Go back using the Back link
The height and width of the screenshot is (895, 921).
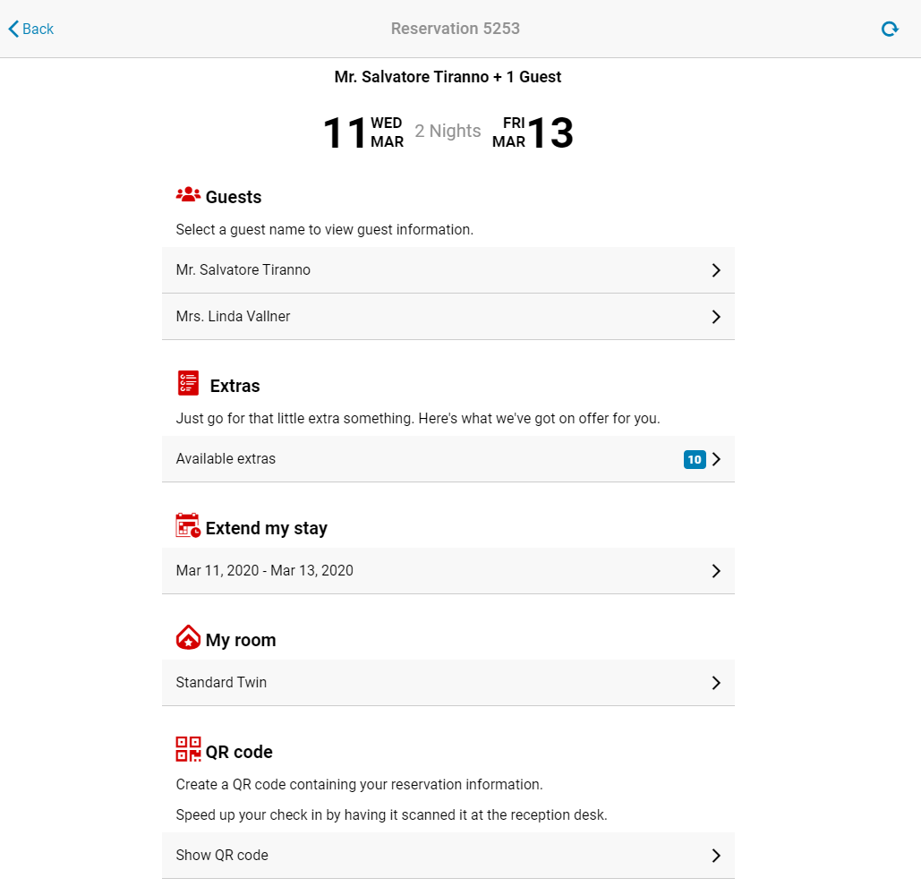pyautogui.click(x=31, y=30)
